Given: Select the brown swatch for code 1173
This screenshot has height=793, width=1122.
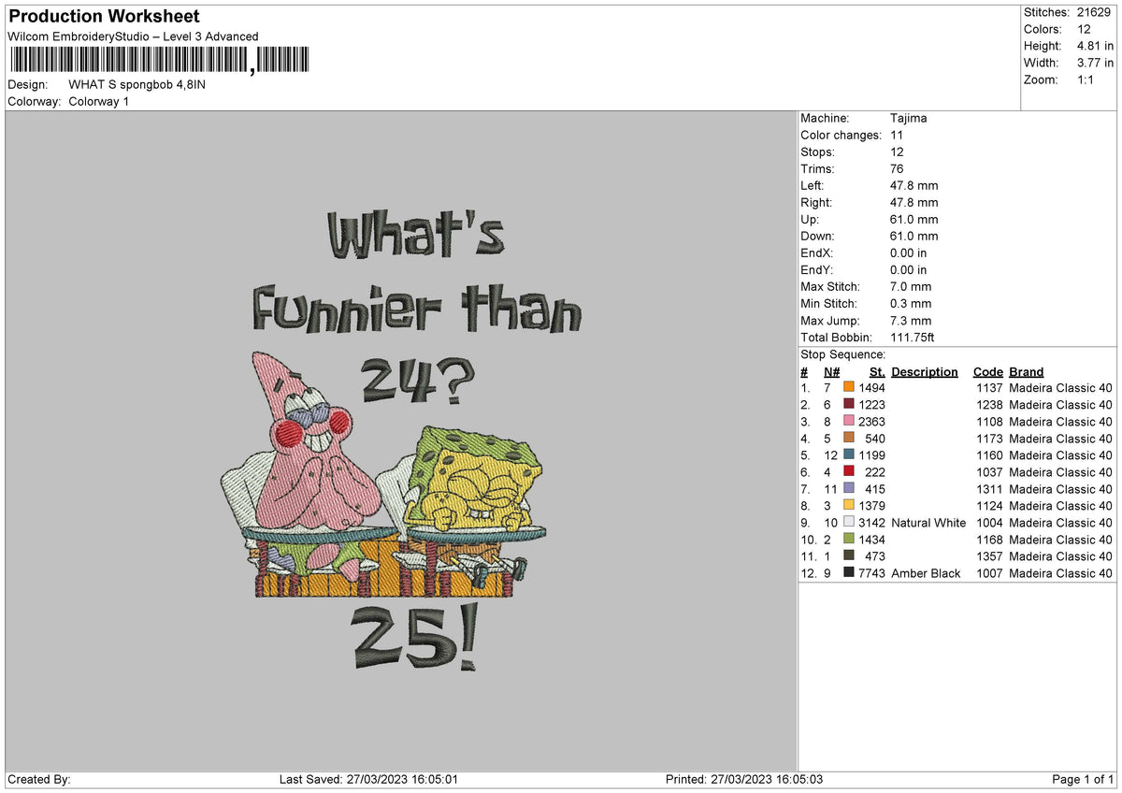Looking at the screenshot, I should pyautogui.click(x=849, y=438).
